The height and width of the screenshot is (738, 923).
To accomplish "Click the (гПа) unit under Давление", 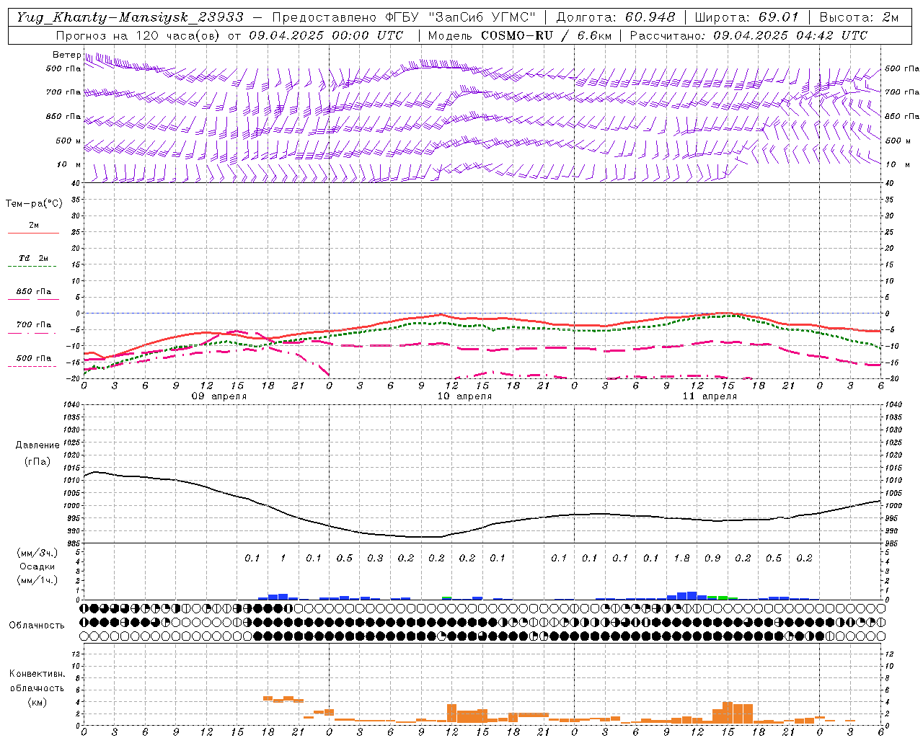I will [37, 462].
